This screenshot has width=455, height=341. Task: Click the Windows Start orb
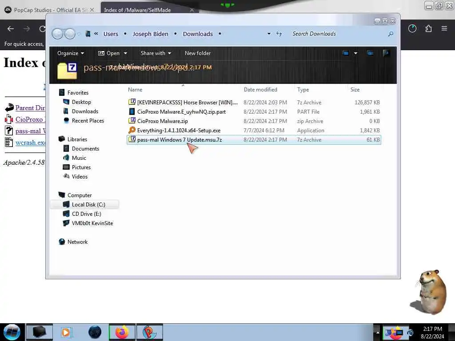12,332
